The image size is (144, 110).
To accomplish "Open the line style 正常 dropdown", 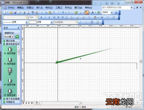I will pos(26,22).
